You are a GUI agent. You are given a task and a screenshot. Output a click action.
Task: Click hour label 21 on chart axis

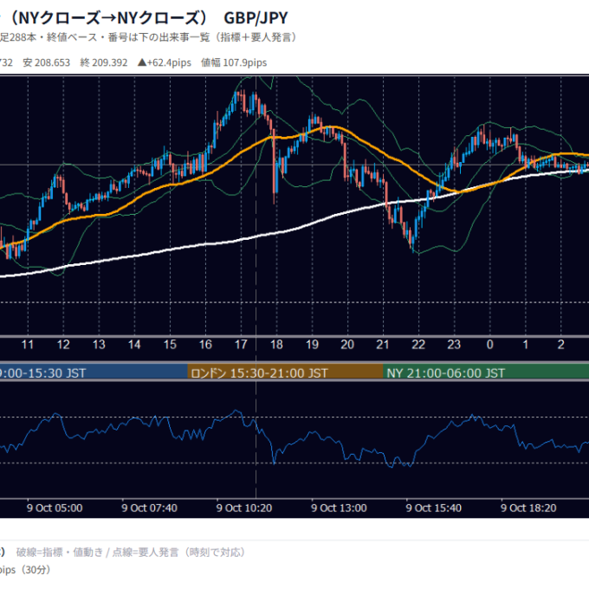tap(383, 345)
